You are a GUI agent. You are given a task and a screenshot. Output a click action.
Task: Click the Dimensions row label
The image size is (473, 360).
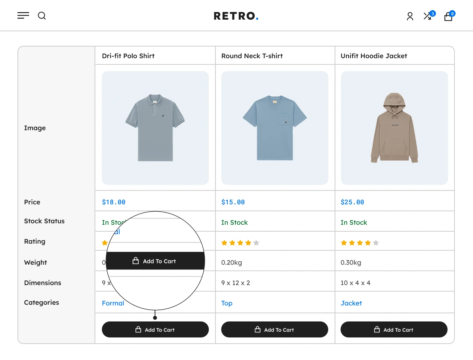(x=43, y=283)
